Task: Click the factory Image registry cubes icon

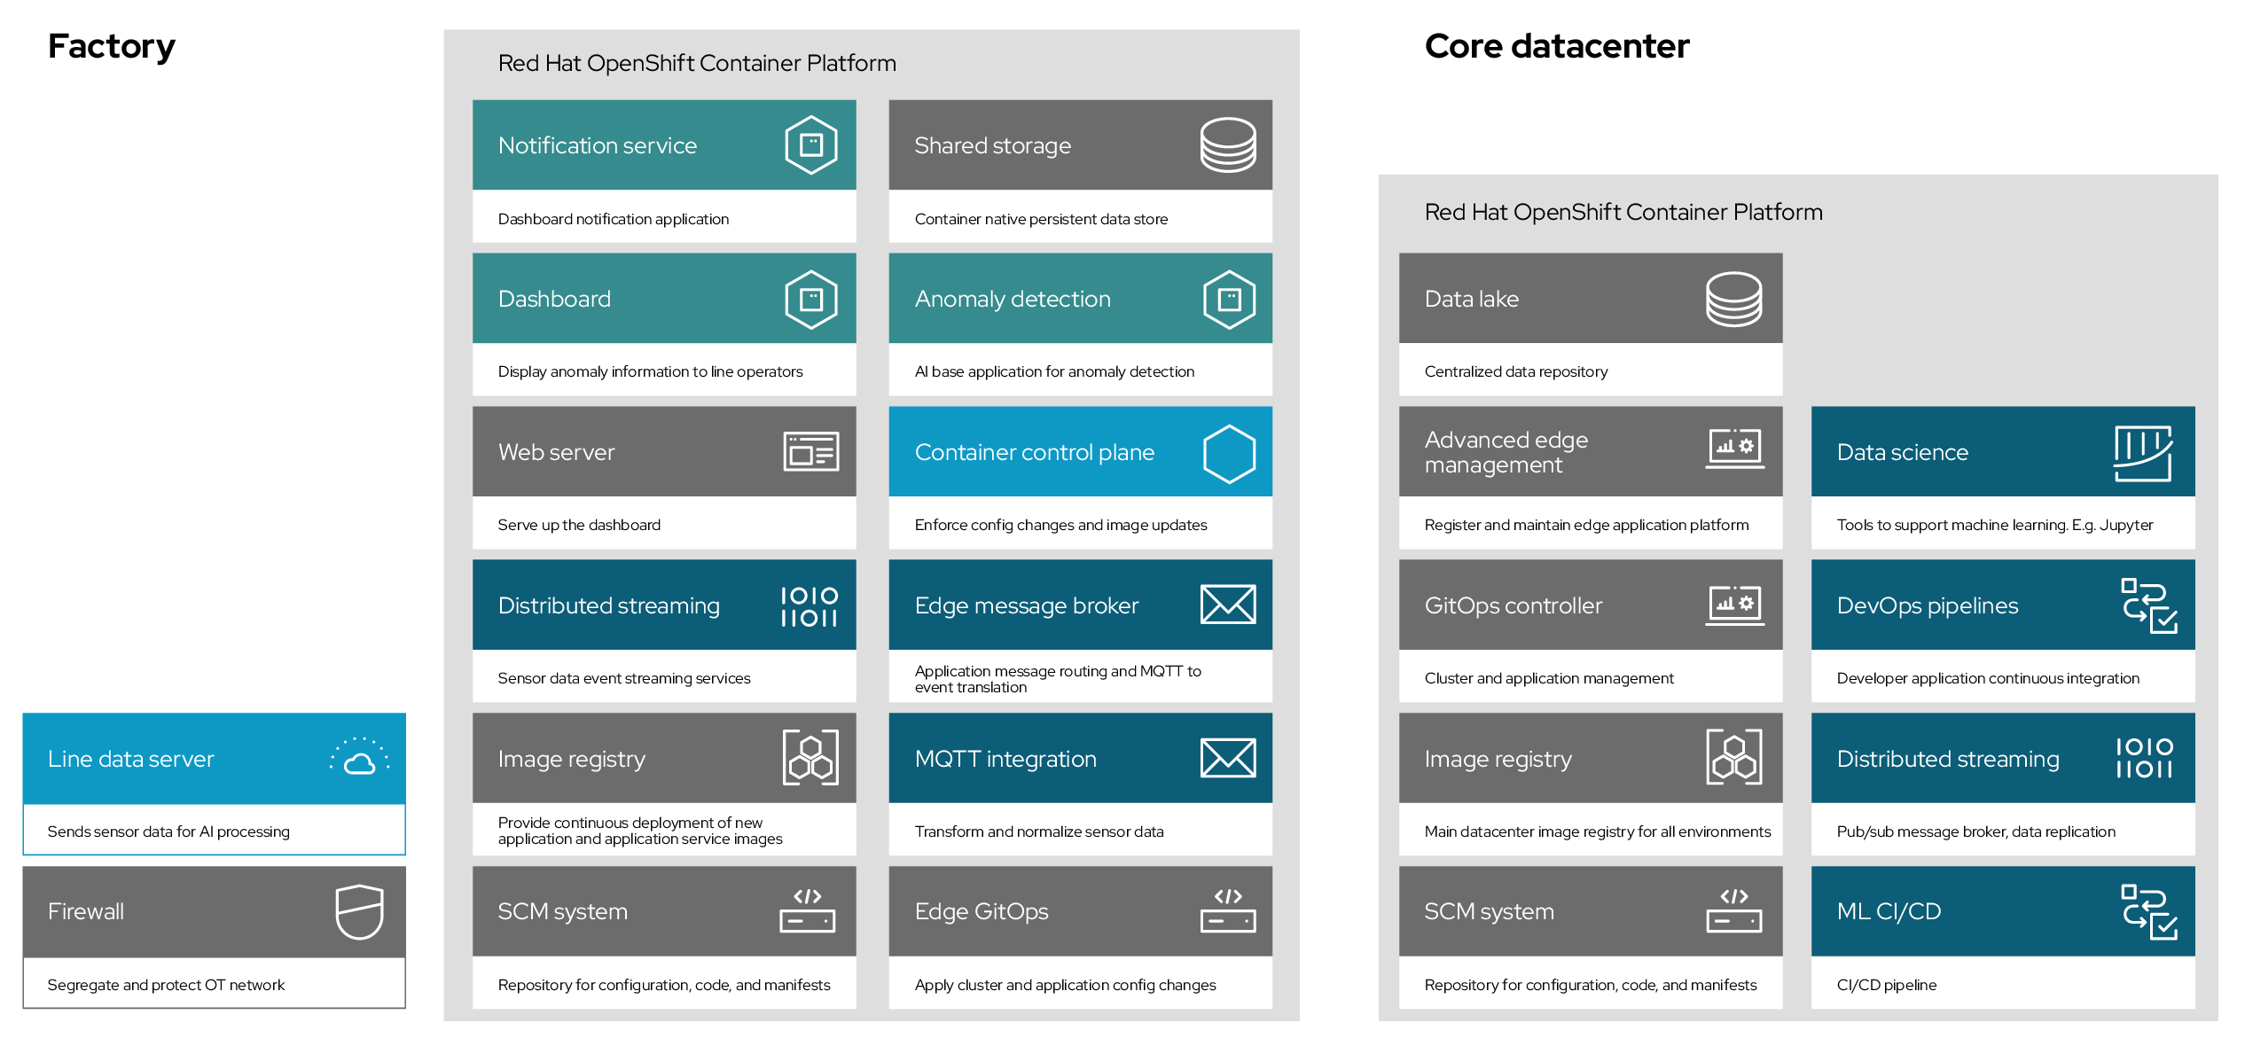Action: point(810,758)
